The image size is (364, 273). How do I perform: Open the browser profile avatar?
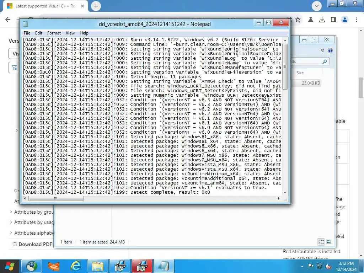point(345,20)
